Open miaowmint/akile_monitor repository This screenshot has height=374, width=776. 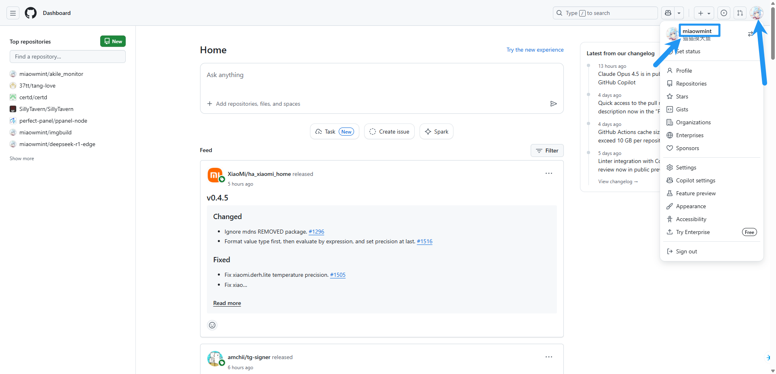click(51, 74)
